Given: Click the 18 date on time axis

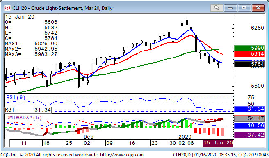Looking at the screenshot, I should pos(46,143).
